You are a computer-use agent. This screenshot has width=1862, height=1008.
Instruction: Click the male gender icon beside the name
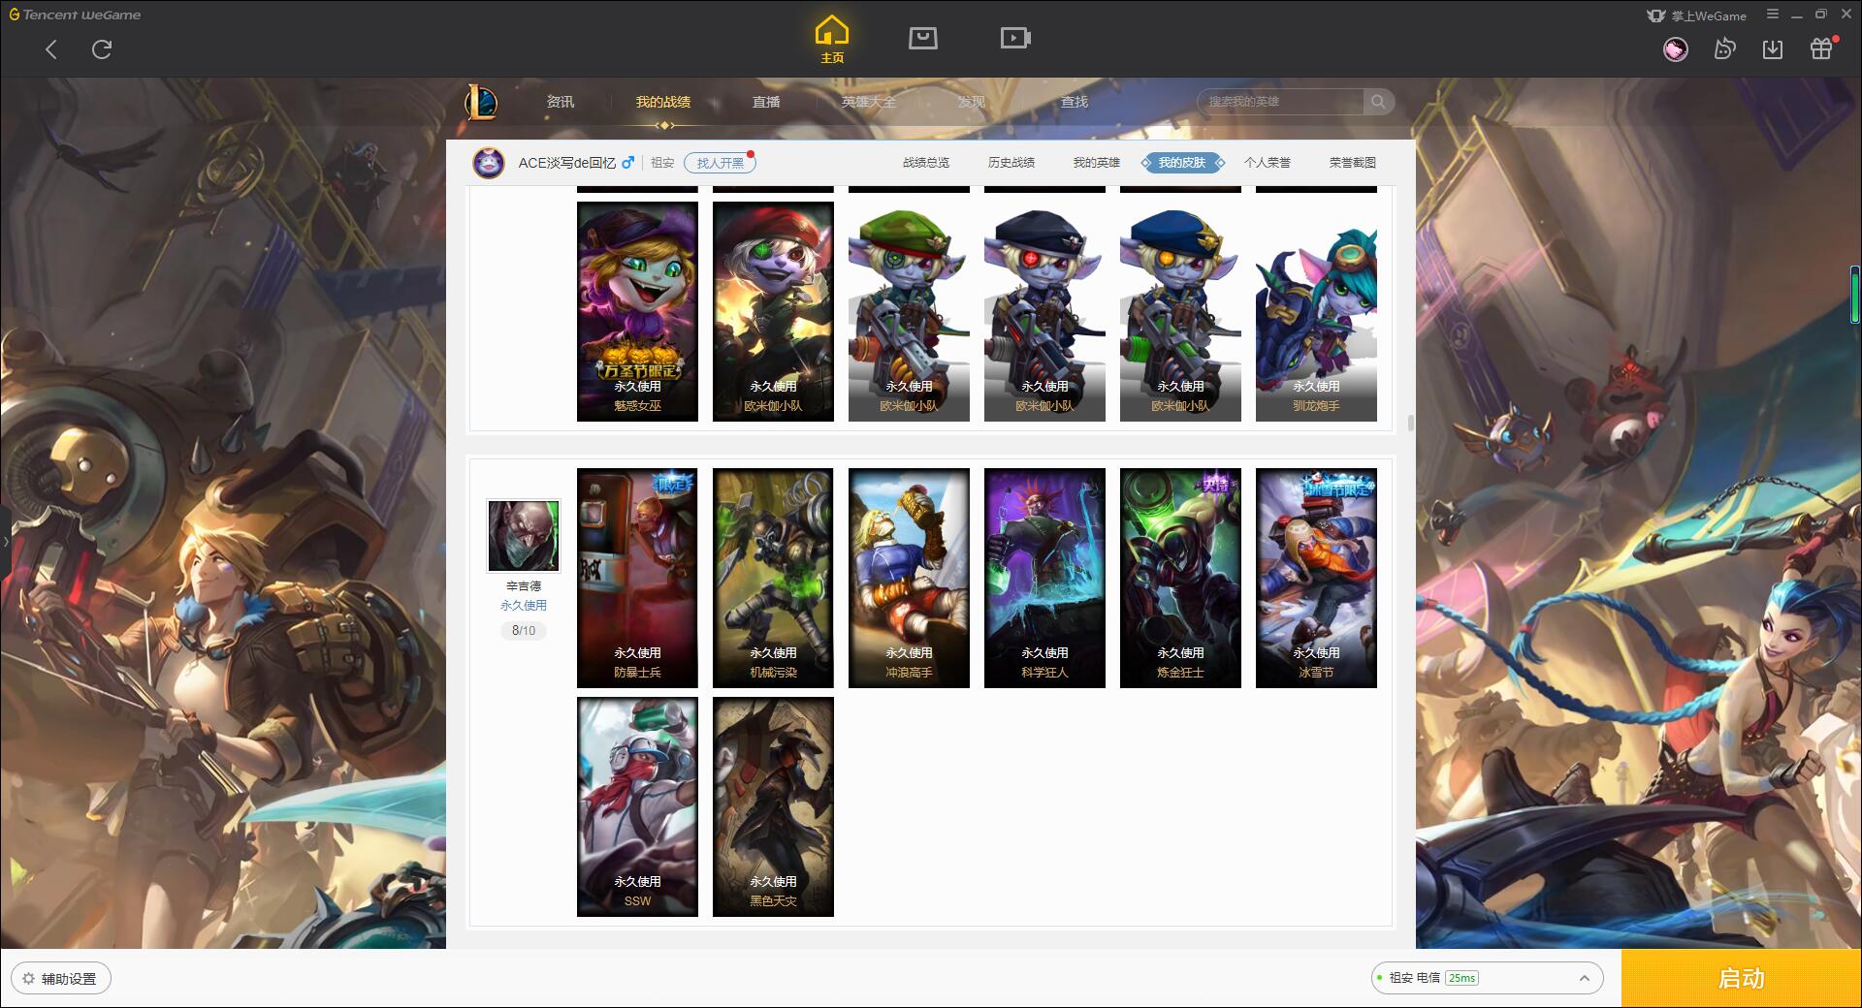click(628, 163)
